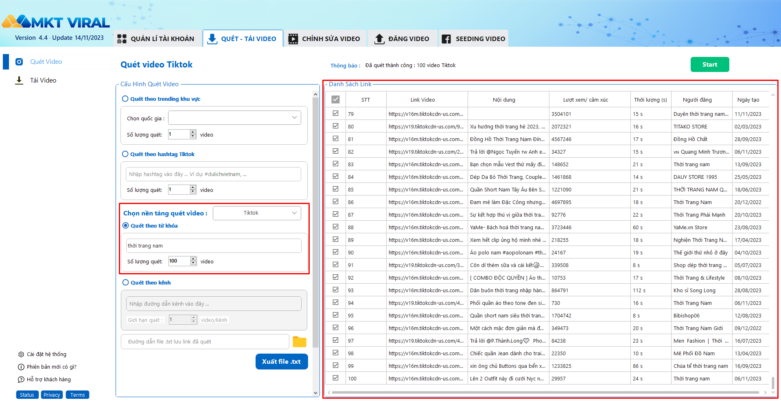Uncheck the checkbox for row 79
781x404 pixels.
(x=335, y=113)
